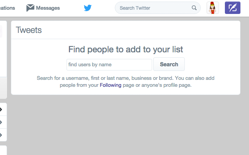Click the help paragraph about searching usernames
249x155 pixels.
[x=126, y=82]
